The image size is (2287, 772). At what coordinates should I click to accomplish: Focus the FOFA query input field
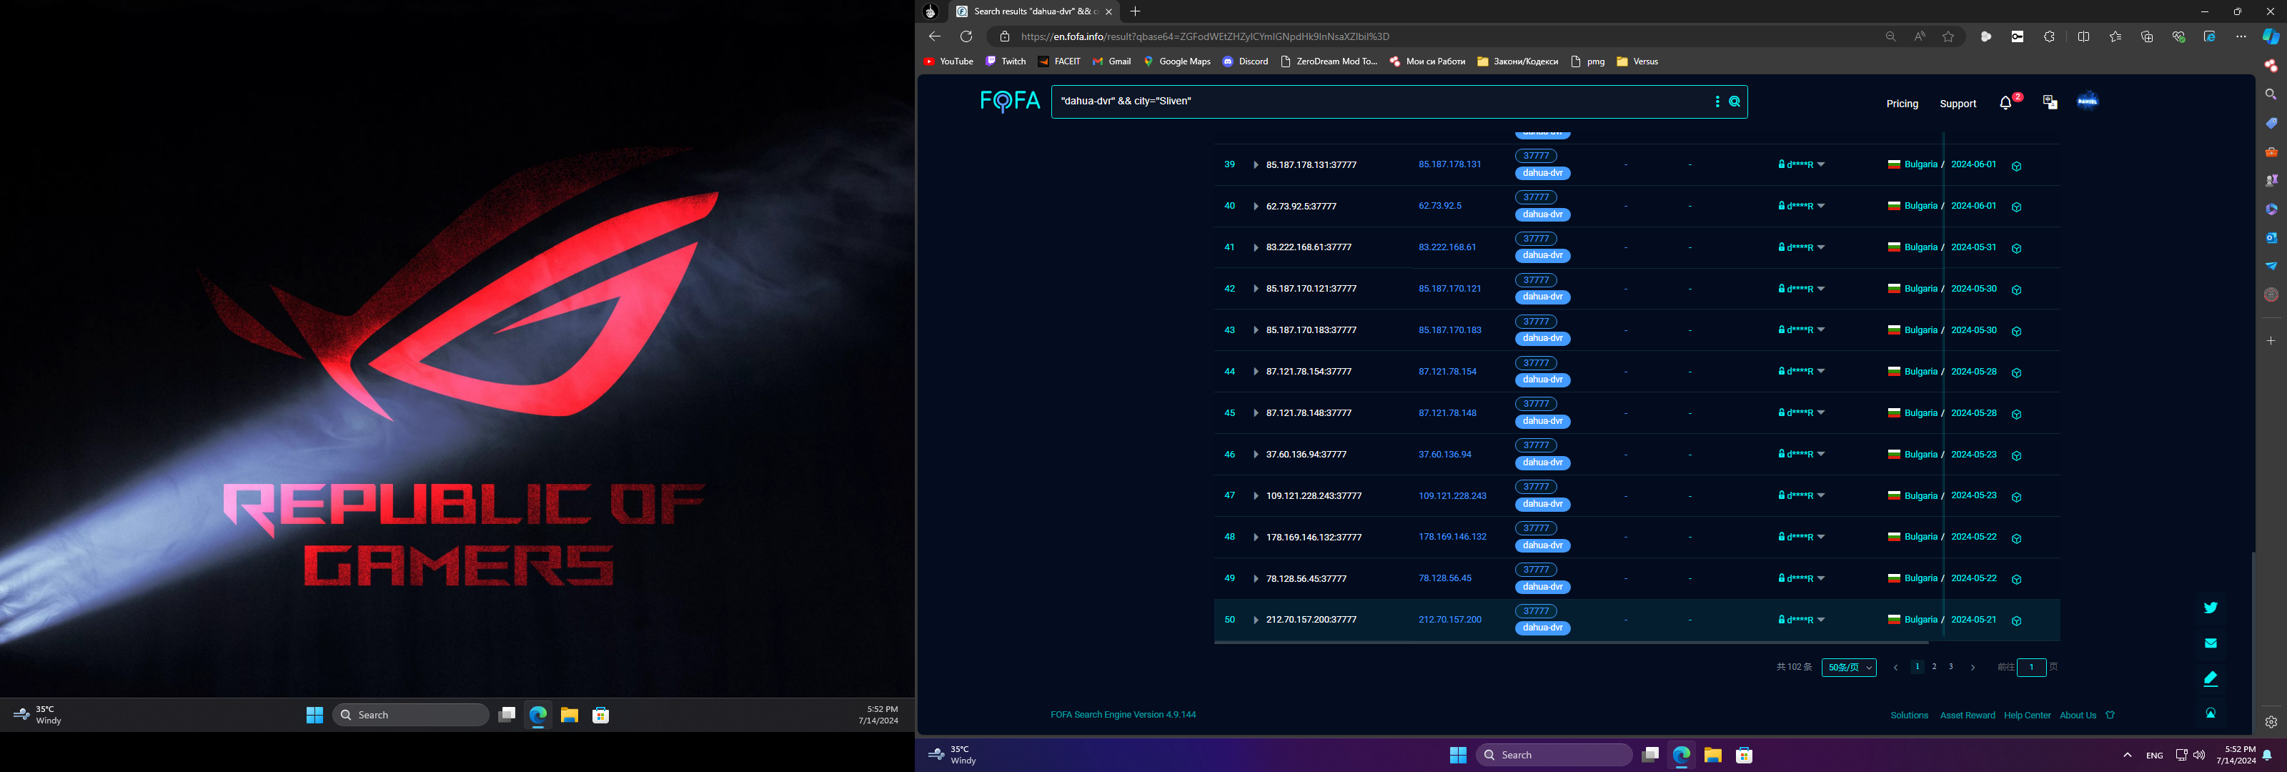coord(1381,102)
